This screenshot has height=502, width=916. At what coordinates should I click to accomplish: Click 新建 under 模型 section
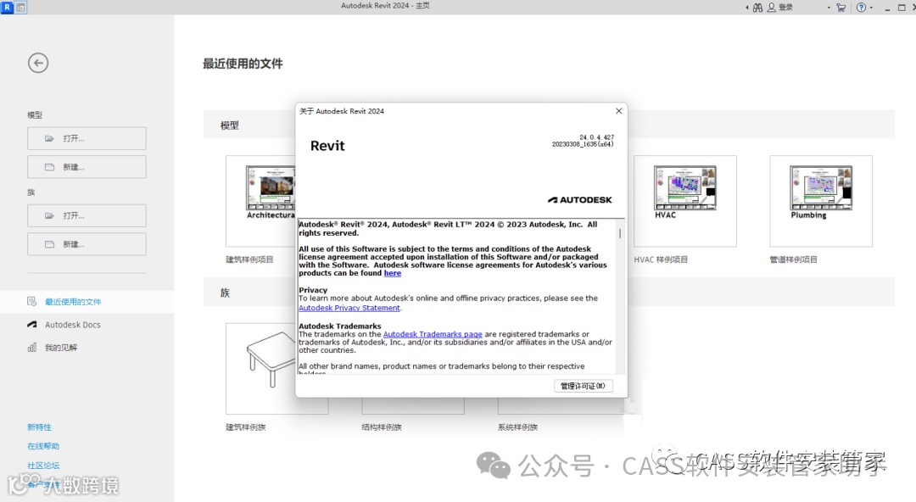[x=87, y=167]
